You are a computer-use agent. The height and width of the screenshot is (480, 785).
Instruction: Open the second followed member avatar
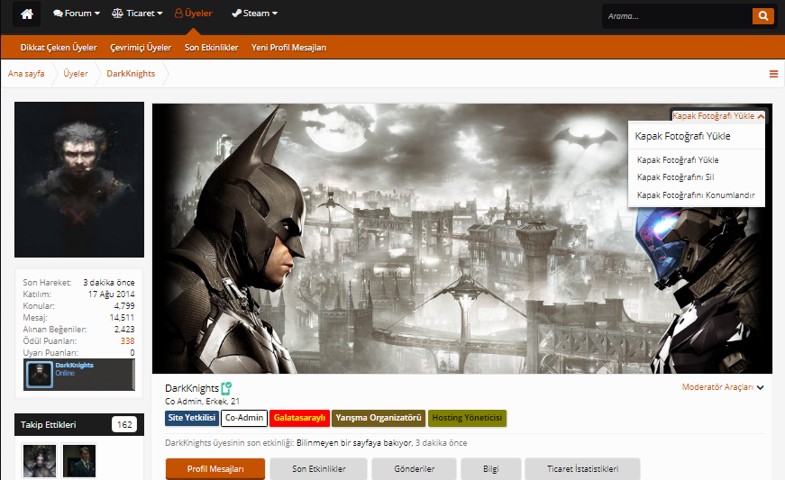(x=79, y=461)
